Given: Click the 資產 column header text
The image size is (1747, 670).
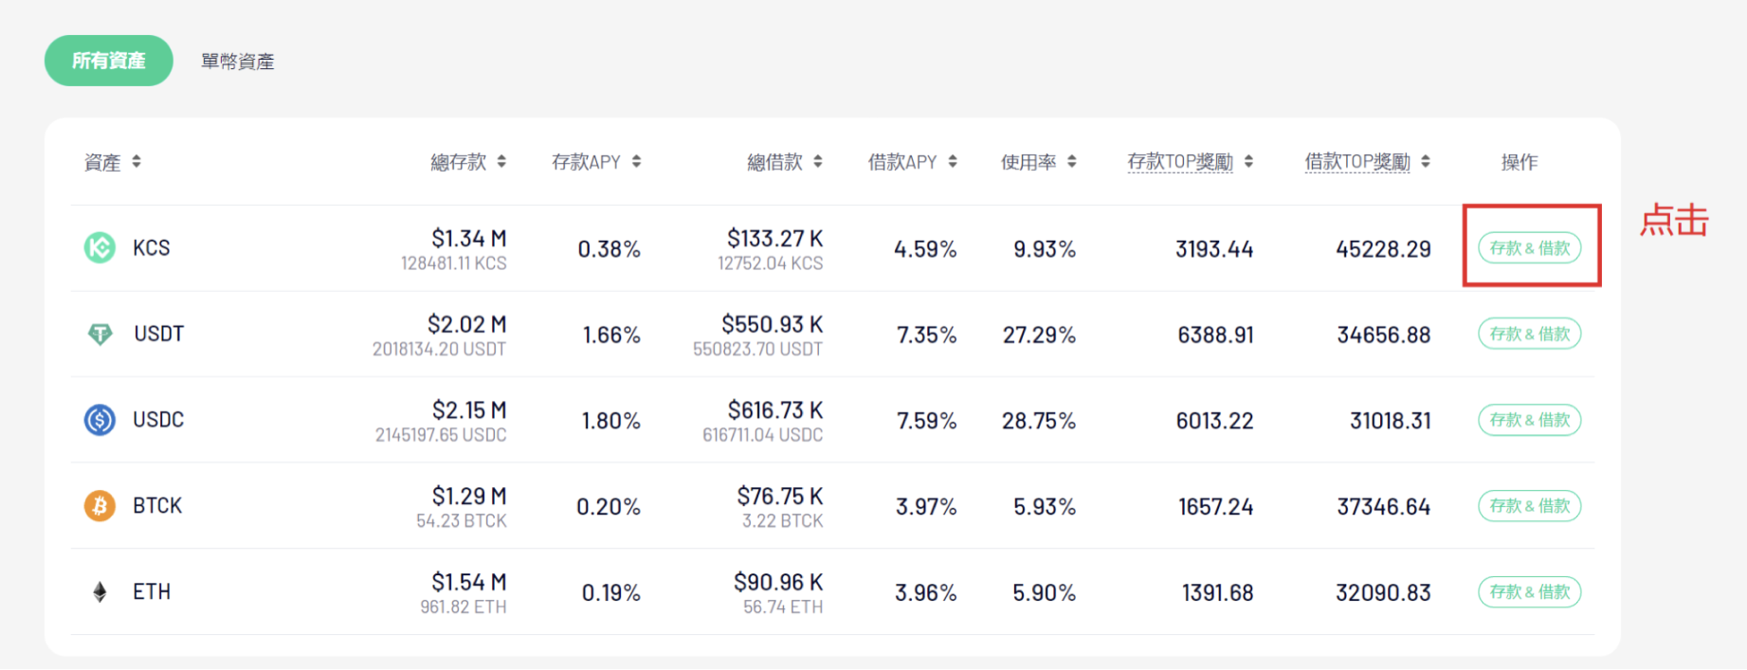Looking at the screenshot, I should (x=102, y=162).
